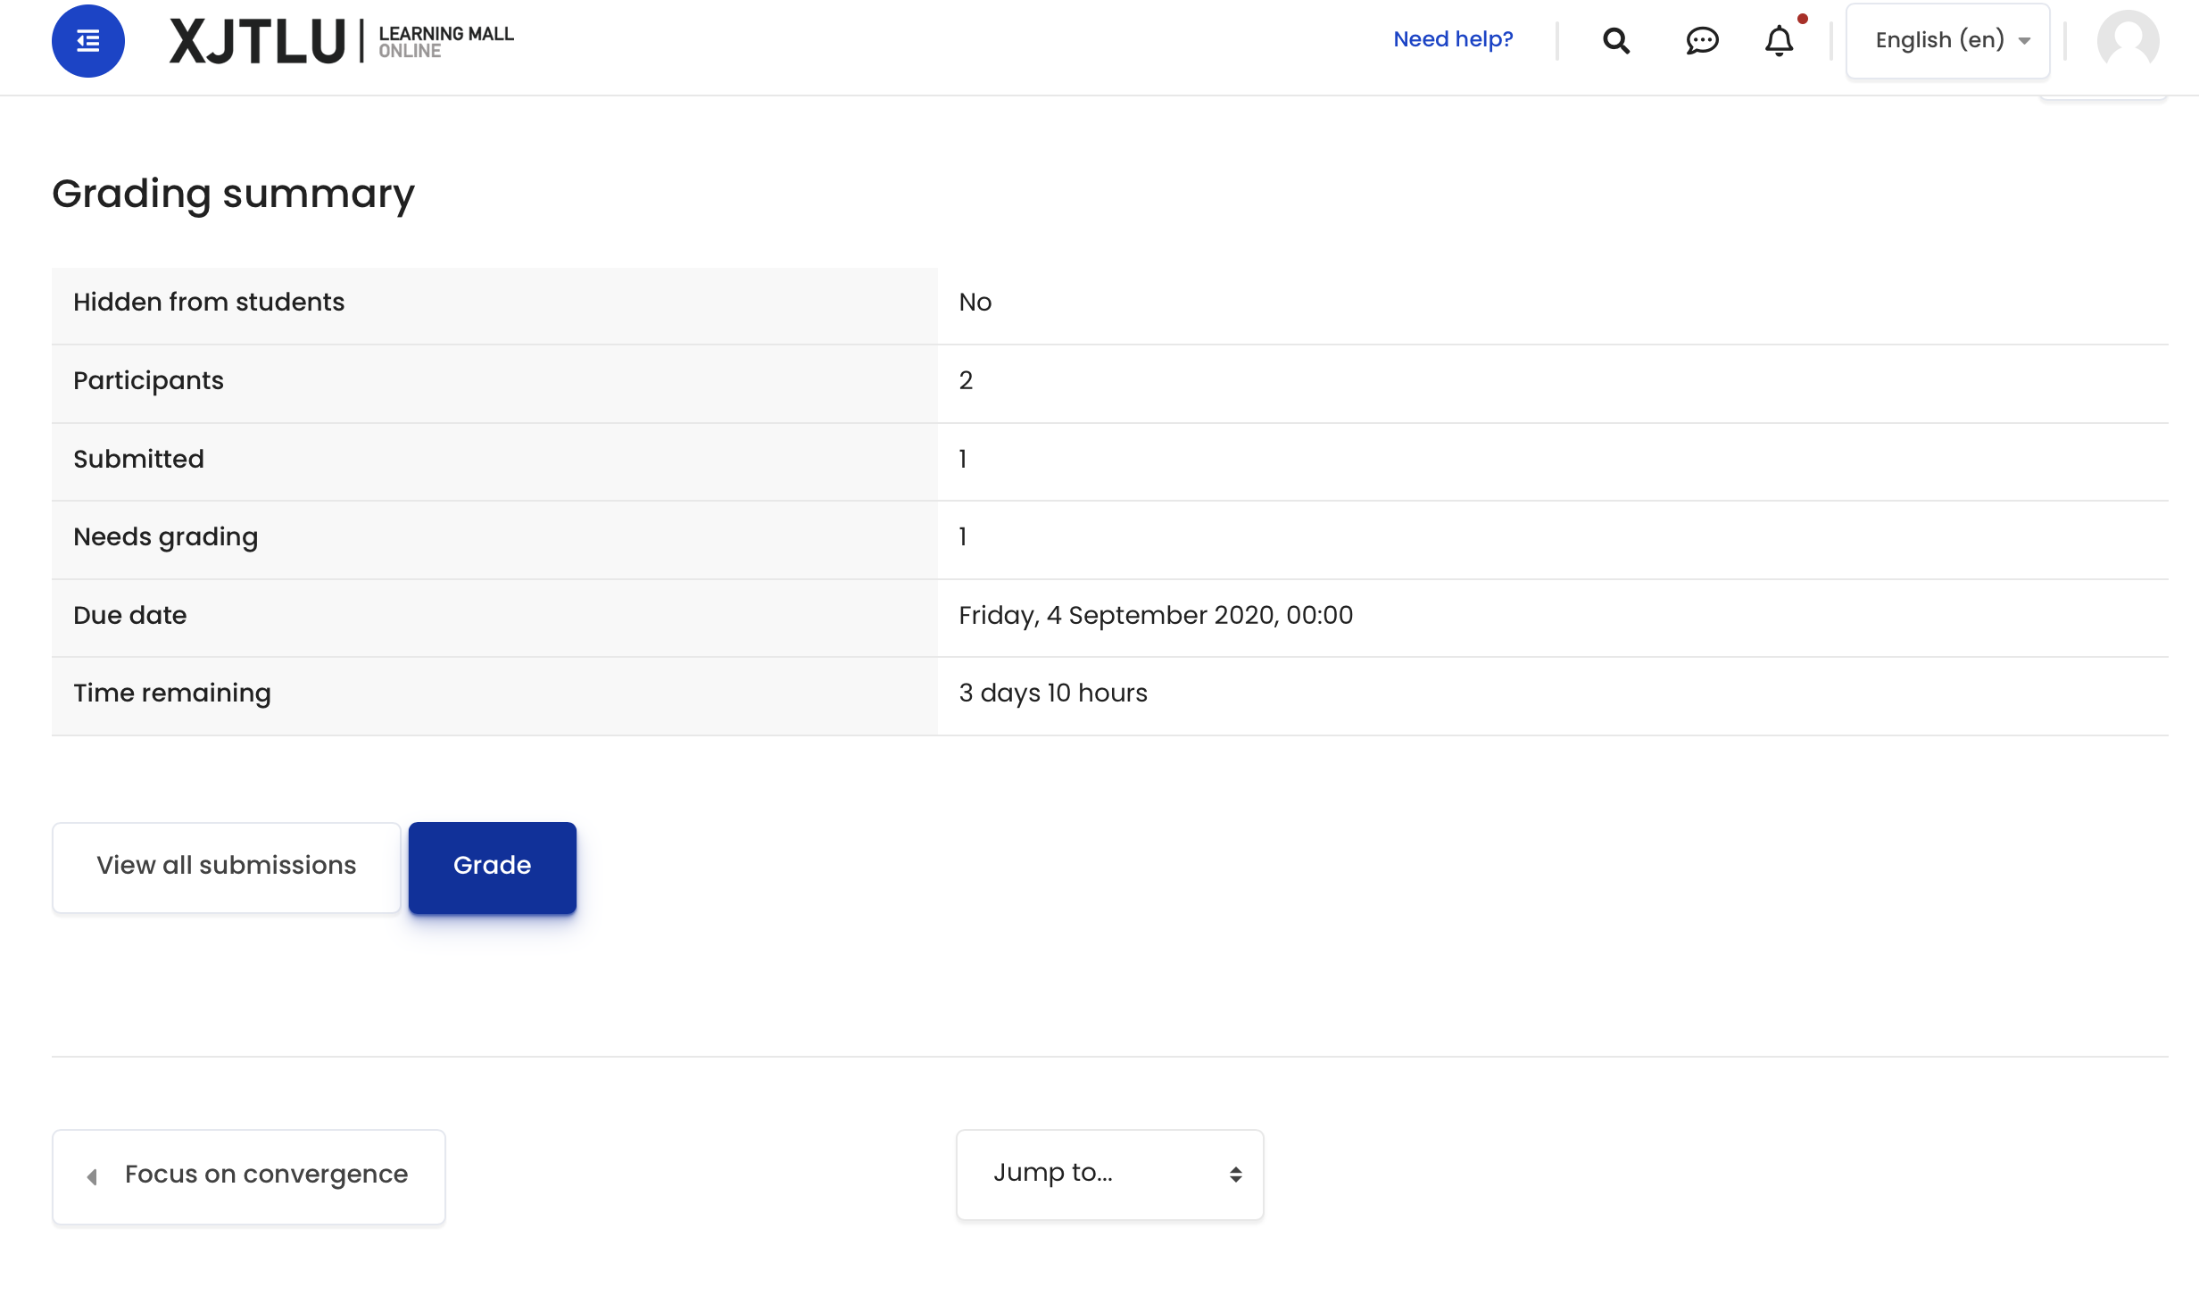
Task: Open messages via the chat bubble icon
Action: click(x=1701, y=40)
